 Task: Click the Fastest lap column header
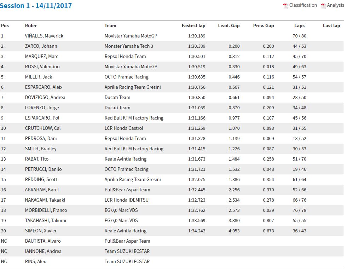(x=193, y=26)
